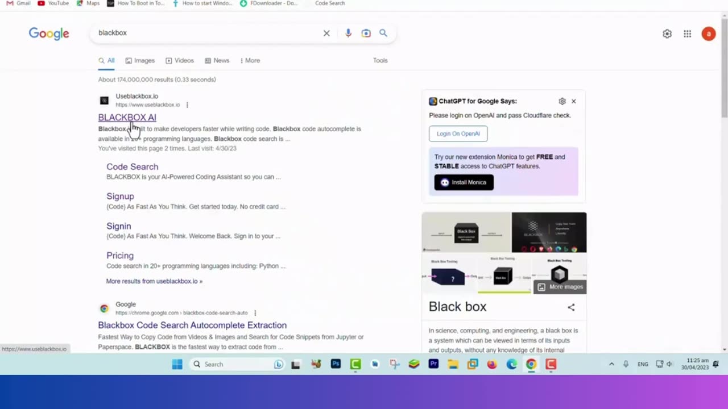Open Photoshop from the taskbar
The image size is (728, 409).
(336, 364)
